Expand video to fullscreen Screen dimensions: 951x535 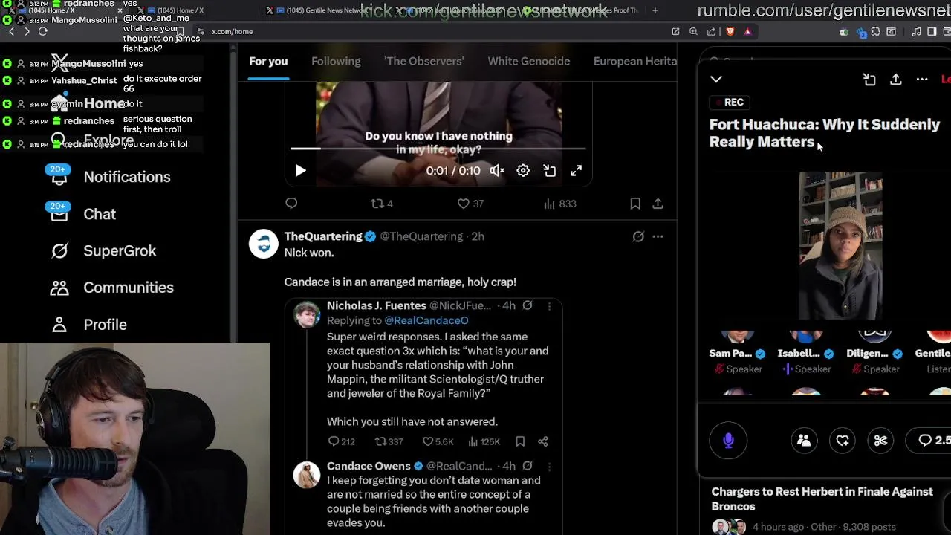tap(576, 171)
